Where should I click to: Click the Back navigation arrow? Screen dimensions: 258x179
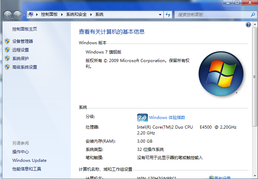click(8, 15)
